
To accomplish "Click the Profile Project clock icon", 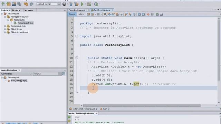I will [x=96, y=4].
